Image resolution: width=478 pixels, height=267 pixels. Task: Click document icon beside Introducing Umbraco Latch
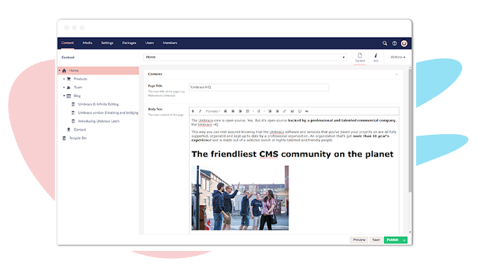73,121
